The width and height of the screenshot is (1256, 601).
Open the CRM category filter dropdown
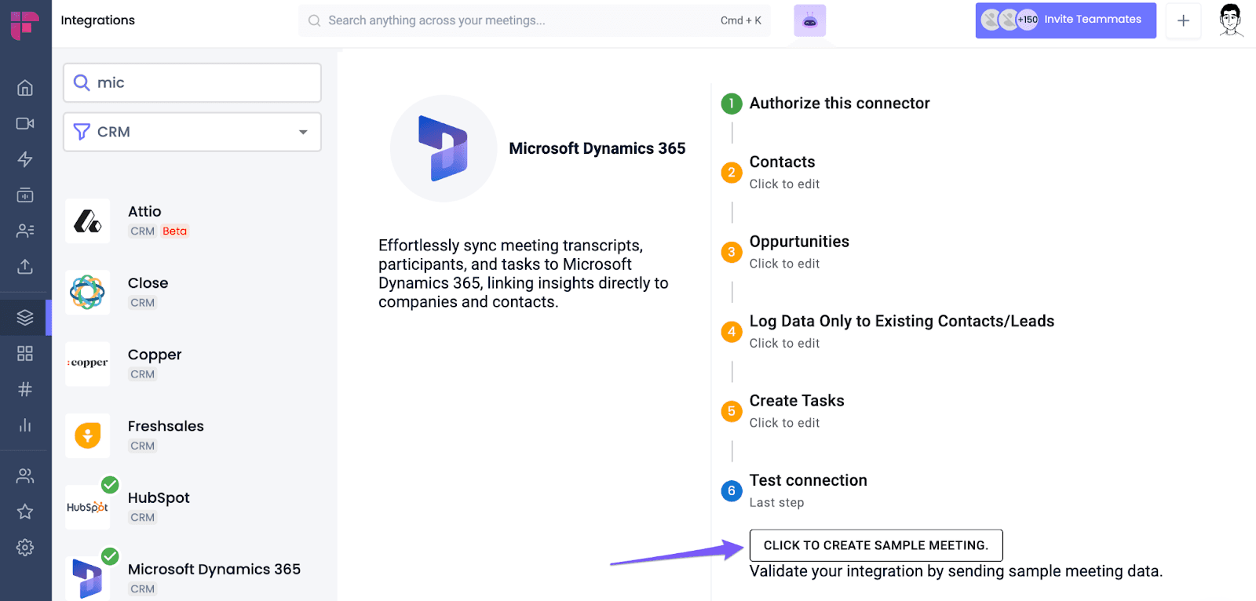(192, 132)
